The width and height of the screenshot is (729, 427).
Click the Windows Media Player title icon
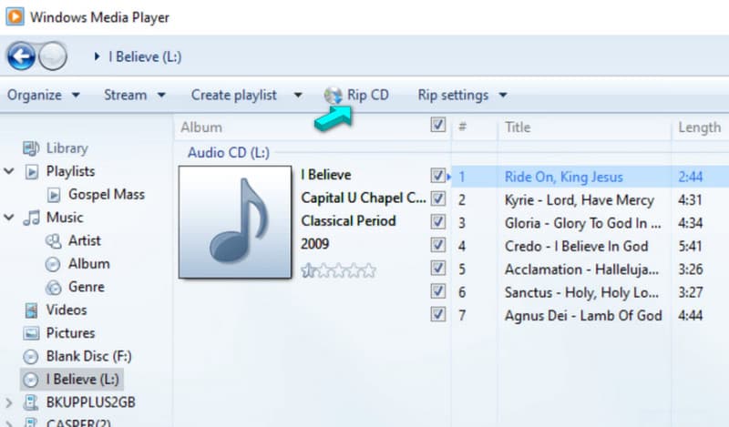click(x=15, y=16)
